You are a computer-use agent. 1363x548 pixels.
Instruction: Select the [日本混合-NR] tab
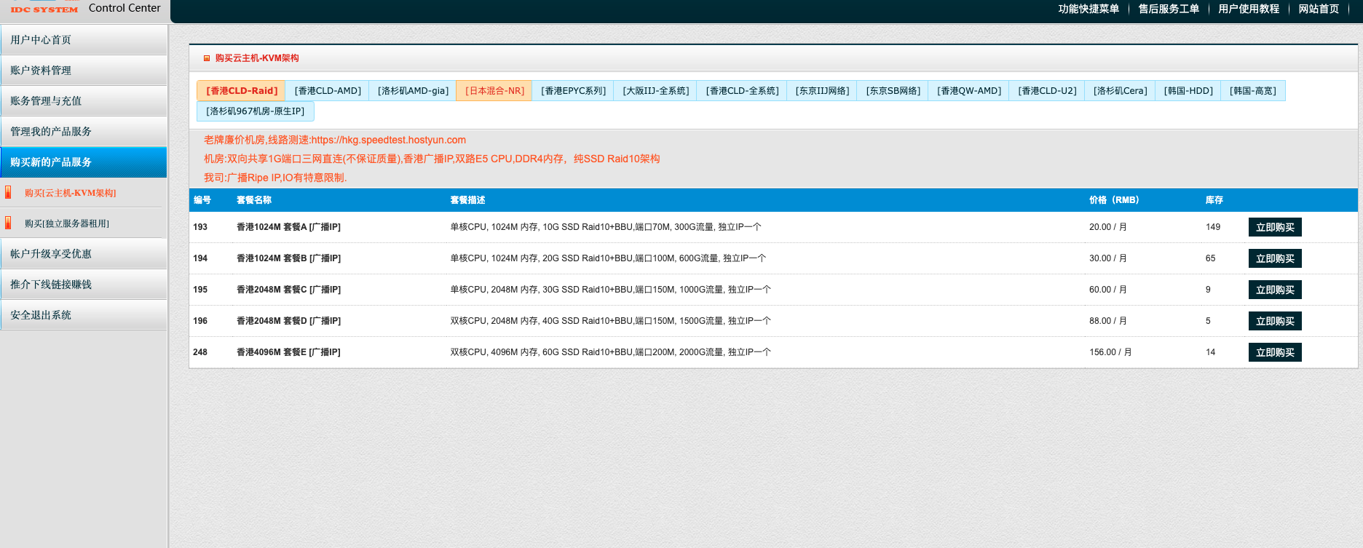[494, 91]
